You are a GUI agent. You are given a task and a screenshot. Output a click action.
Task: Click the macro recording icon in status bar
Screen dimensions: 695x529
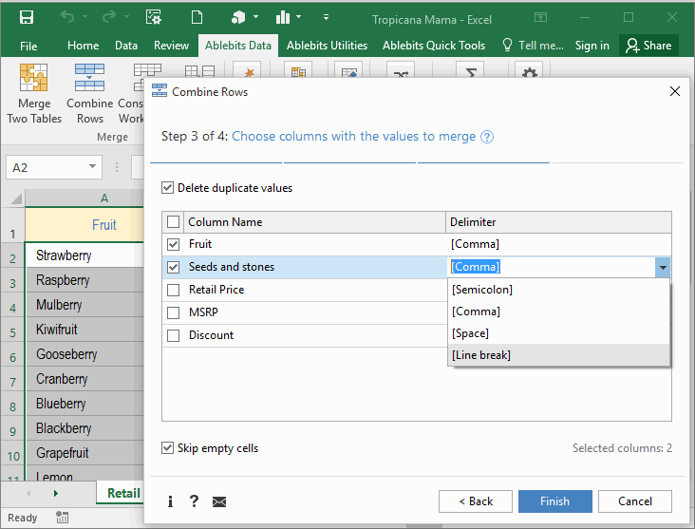click(x=62, y=517)
